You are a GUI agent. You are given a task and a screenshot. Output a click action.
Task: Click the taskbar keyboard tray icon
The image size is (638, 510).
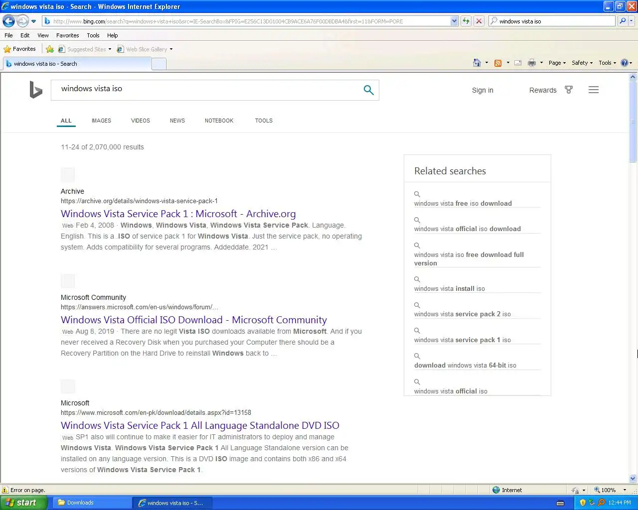point(560,503)
